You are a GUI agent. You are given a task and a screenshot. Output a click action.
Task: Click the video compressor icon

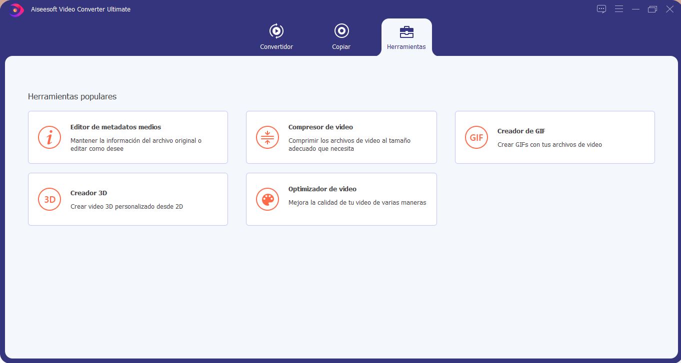point(267,137)
